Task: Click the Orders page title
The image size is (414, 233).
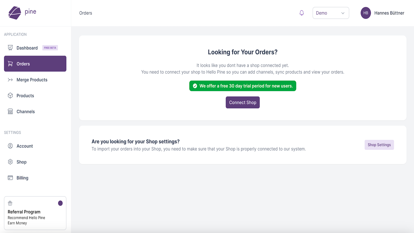Action: (86, 13)
